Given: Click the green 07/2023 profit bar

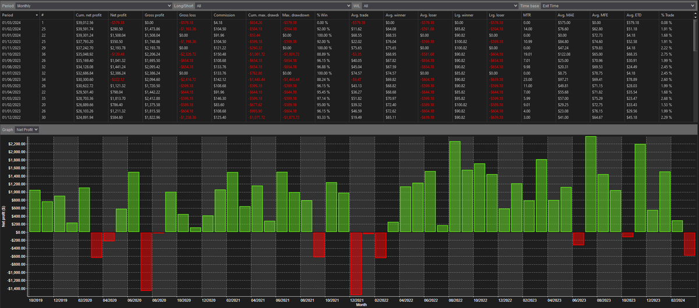Looking at the screenshot, I should (591, 184).
